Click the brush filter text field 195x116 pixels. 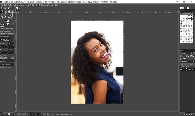pyautogui.click(x=186, y=11)
